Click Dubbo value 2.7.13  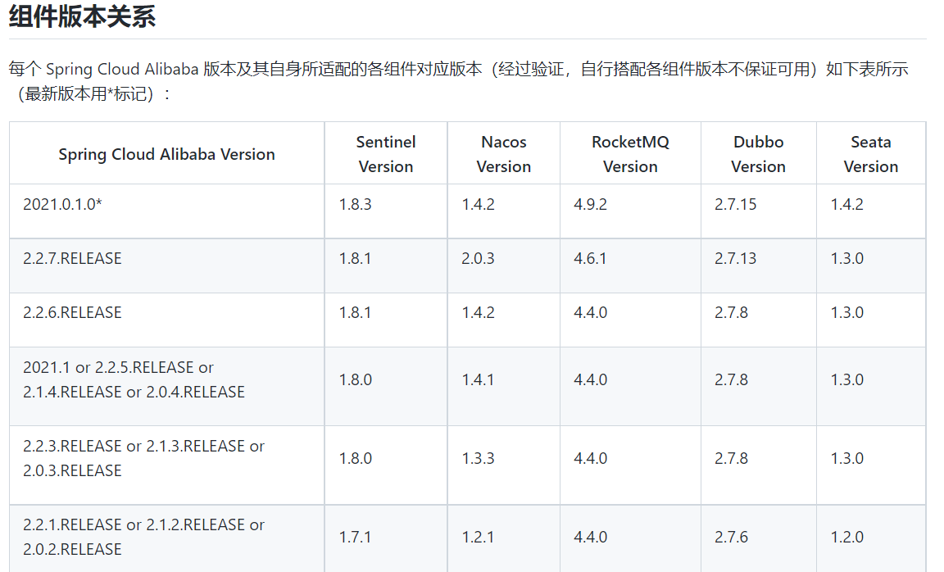(x=736, y=258)
